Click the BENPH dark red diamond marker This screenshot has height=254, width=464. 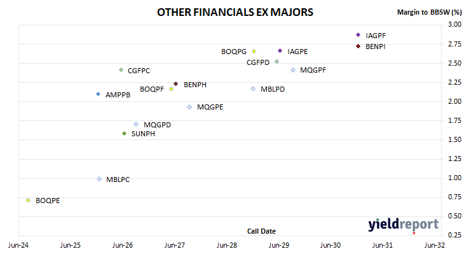click(176, 84)
